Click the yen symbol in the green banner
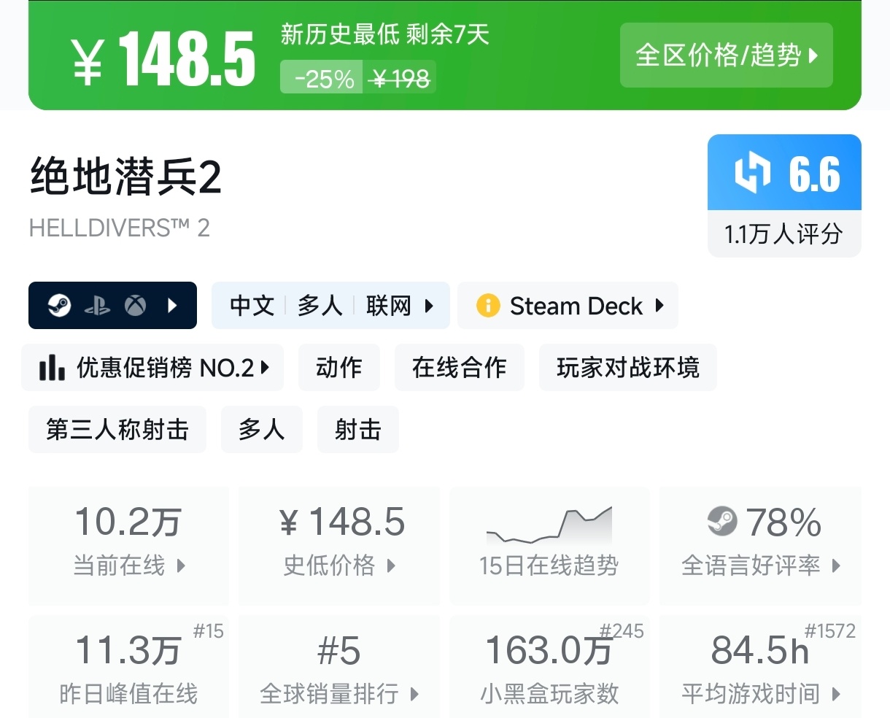Image resolution: width=890 pixels, height=718 pixels. (88, 61)
